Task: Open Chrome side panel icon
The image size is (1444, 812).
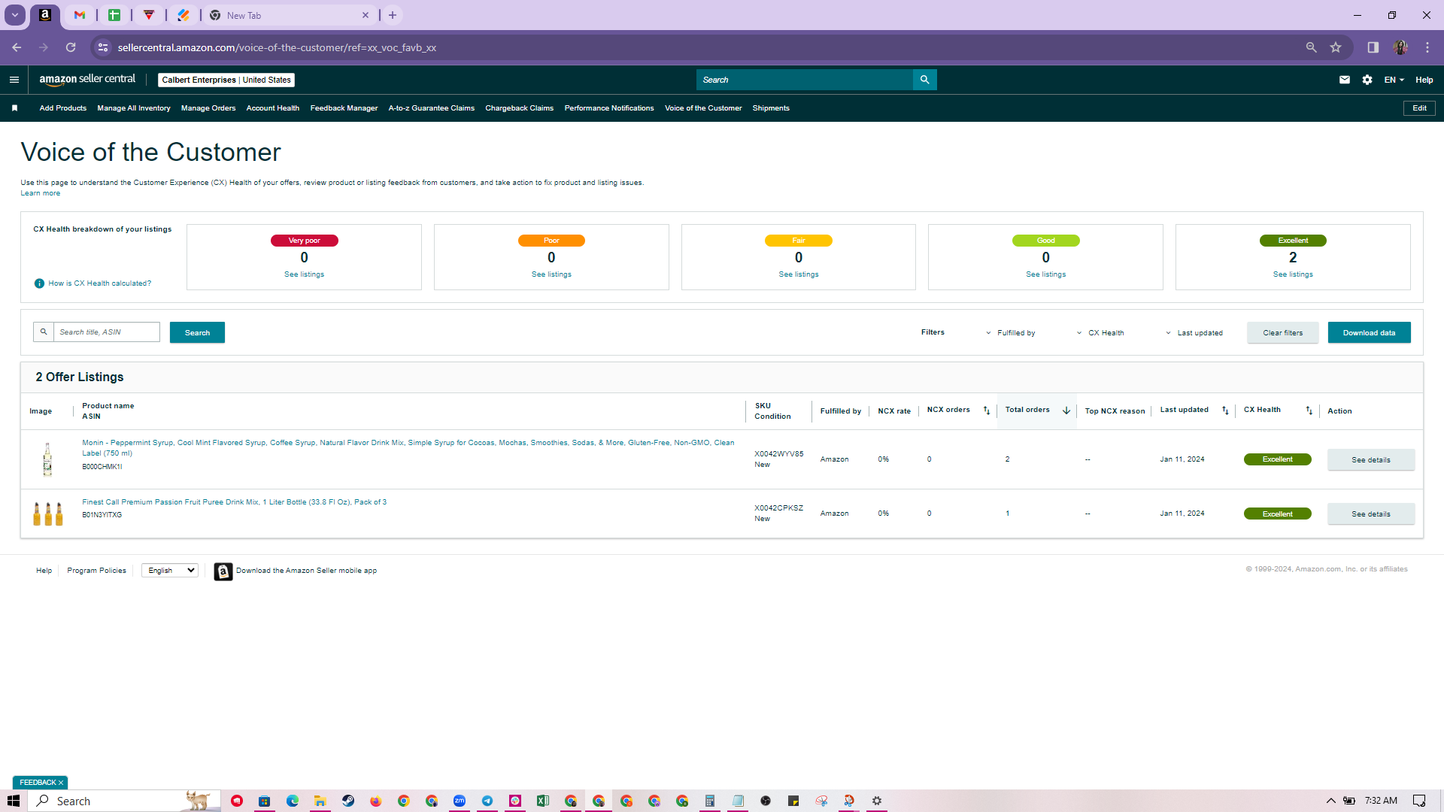Action: tap(1373, 47)
